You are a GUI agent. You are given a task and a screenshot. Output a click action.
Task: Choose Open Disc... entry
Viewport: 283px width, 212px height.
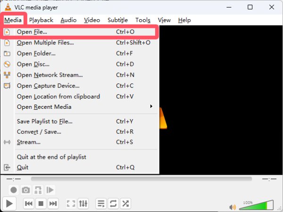click(x=80, y=65)
